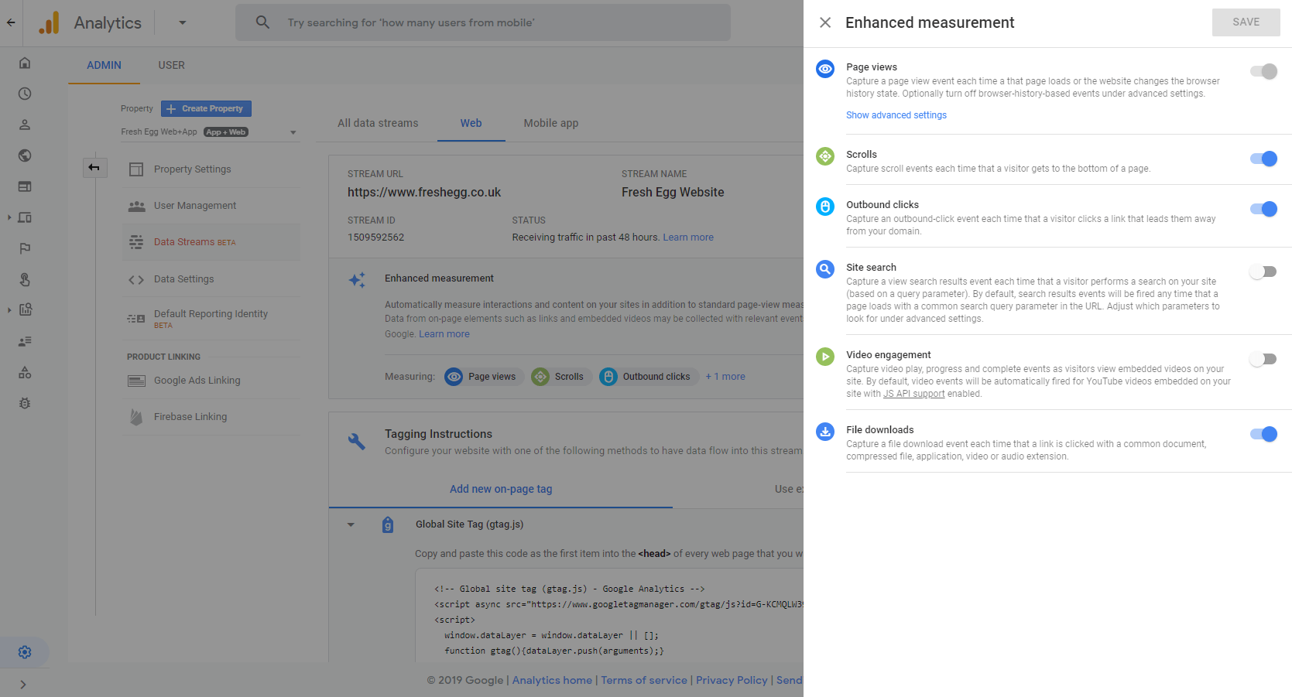Screen dimensions: 1292x697
Task: Click the SAVE button
Action: (1246, 22)
